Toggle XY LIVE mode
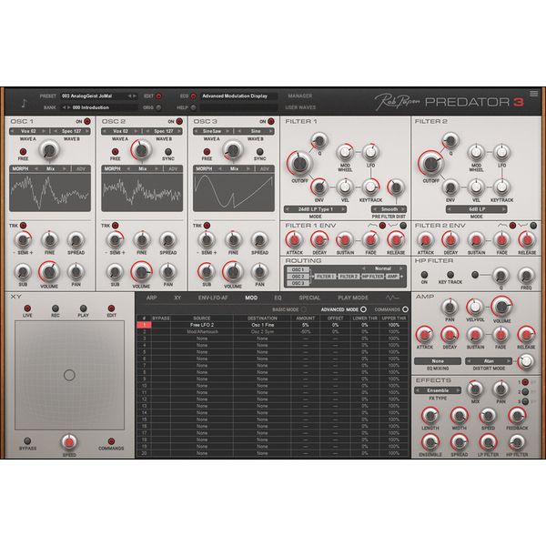The height and width of the screenshot is (546, 546). (27, 308)
